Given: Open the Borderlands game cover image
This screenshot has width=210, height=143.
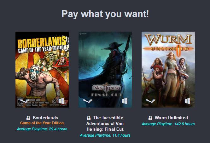Looking at the screenshot, I should pos(42,70).
